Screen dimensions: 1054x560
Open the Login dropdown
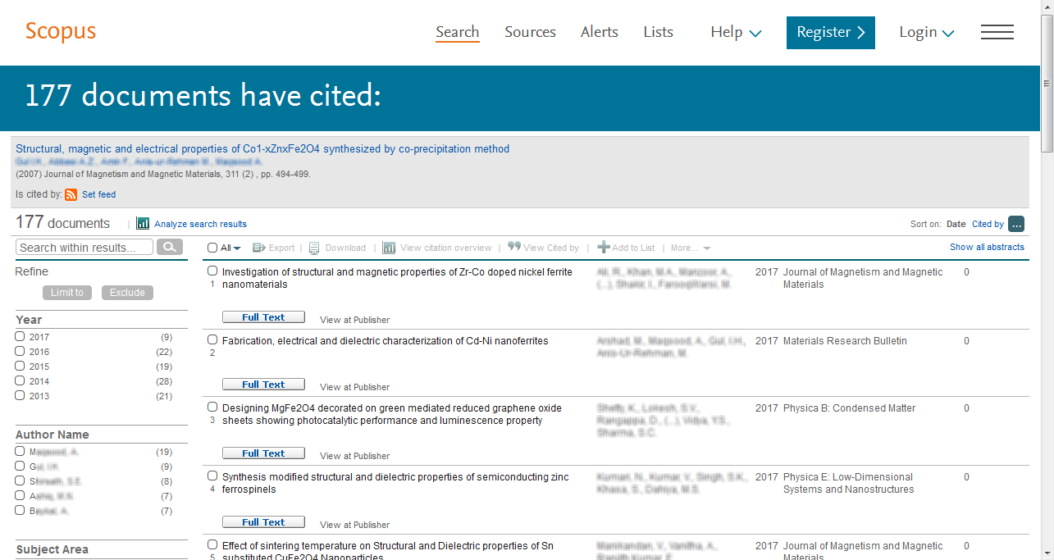926,32
